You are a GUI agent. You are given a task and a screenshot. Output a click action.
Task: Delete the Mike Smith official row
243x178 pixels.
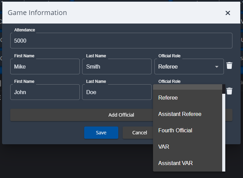229,65
